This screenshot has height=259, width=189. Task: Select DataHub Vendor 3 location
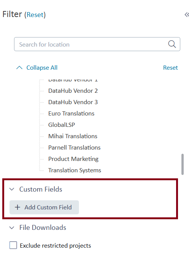73,102
